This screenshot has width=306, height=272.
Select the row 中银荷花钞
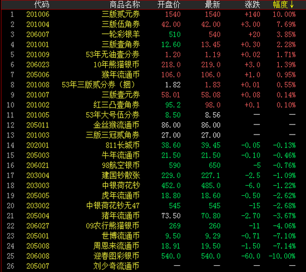click(x=154, y=186)
